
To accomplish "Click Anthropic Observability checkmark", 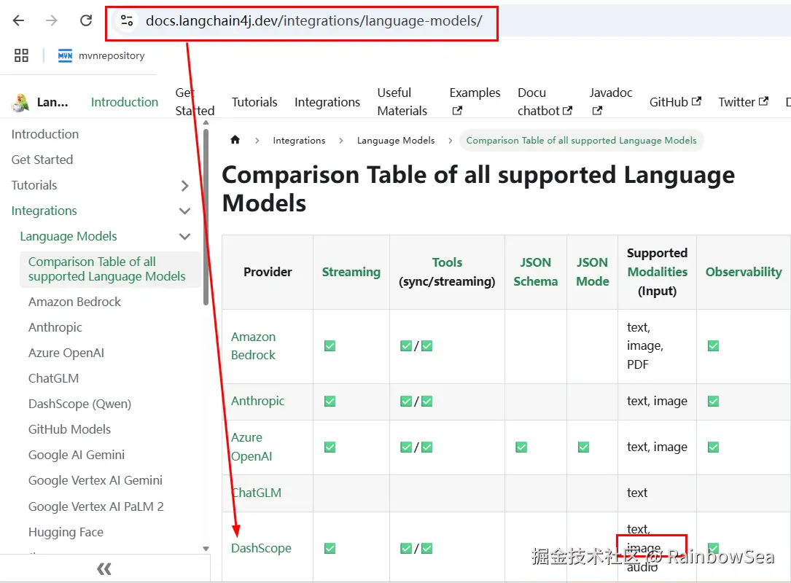I will click(713, 402).
